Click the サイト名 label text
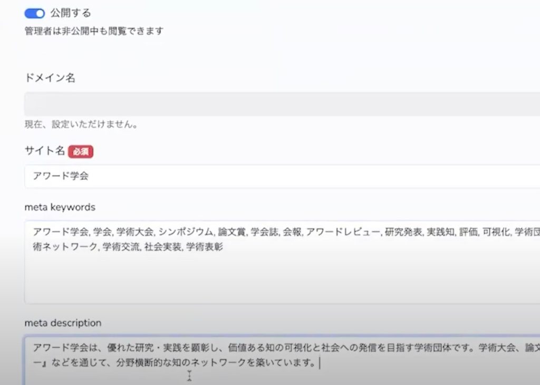Screen dimensions: 540x385 click(x=45, y=151)
